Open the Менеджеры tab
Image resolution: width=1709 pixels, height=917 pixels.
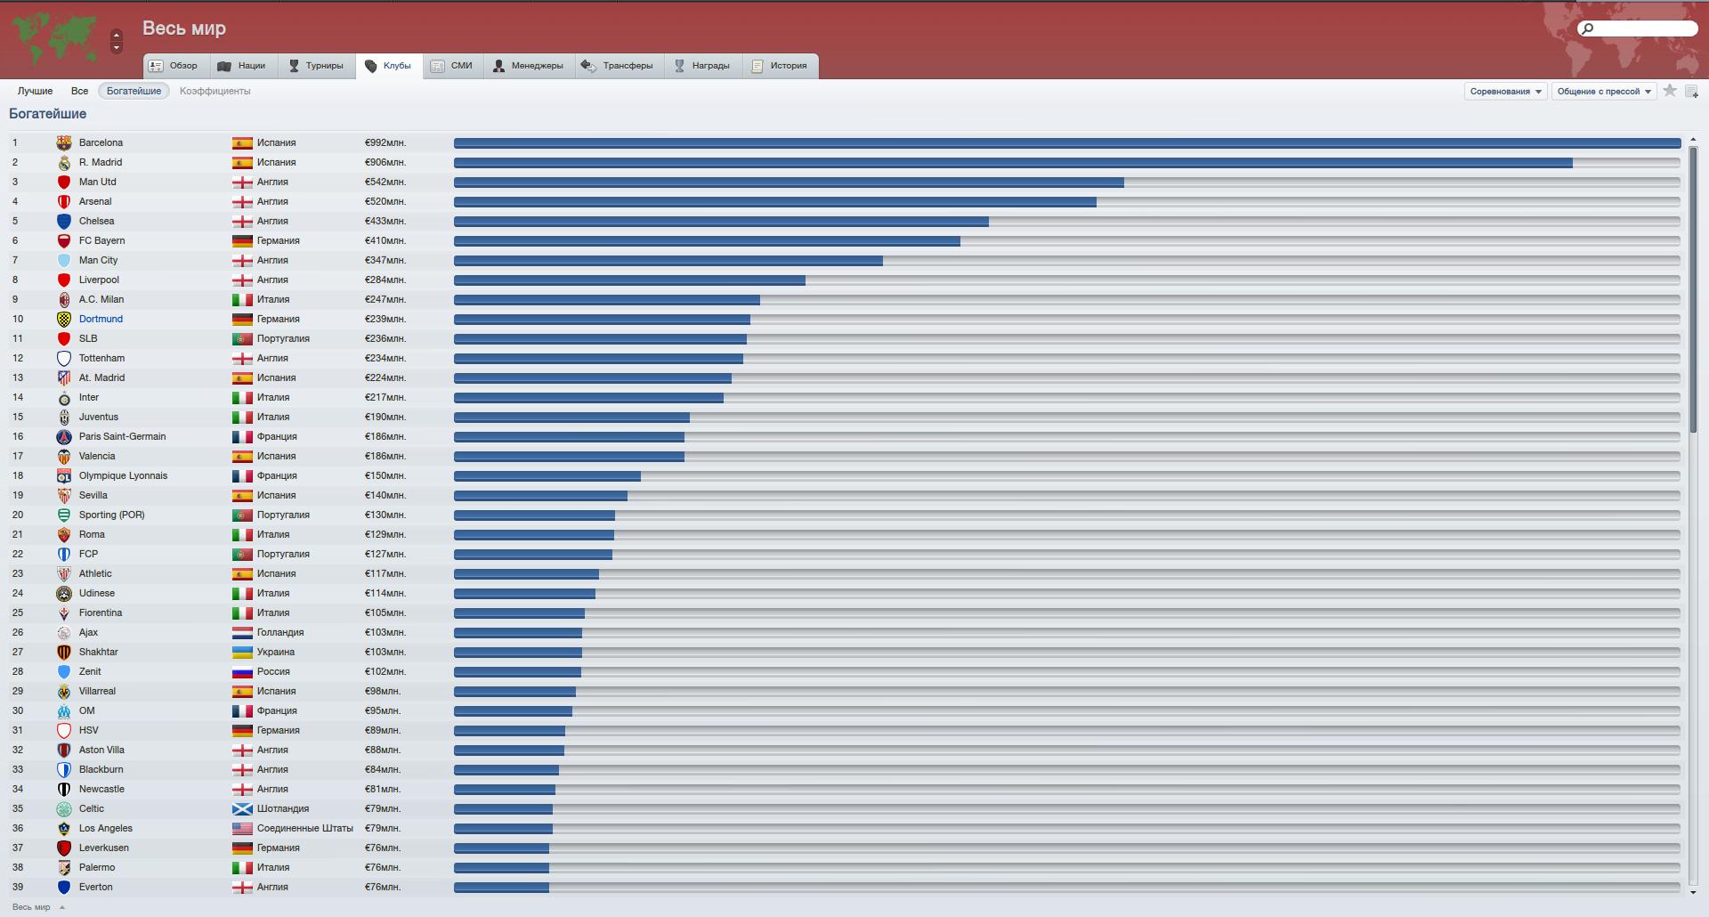coord(529,66)
